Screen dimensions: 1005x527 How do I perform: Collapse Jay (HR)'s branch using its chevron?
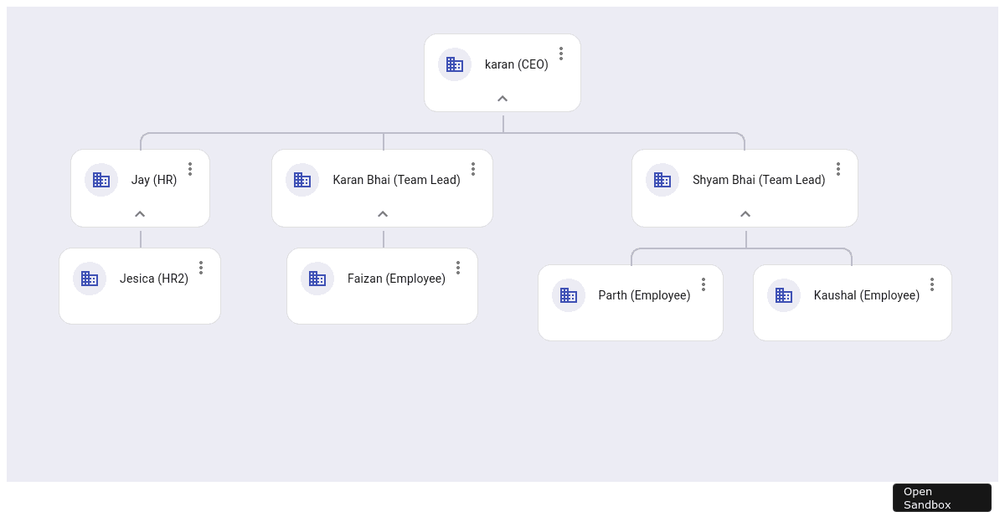point(140,214)
